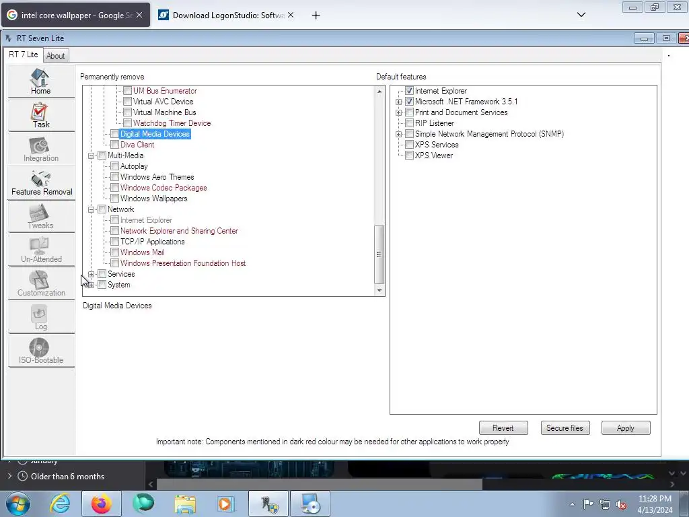The height and width of the screenshot is (517, 689).
Task: Check Windows Mail checkbox
Action: pos(114,252)
